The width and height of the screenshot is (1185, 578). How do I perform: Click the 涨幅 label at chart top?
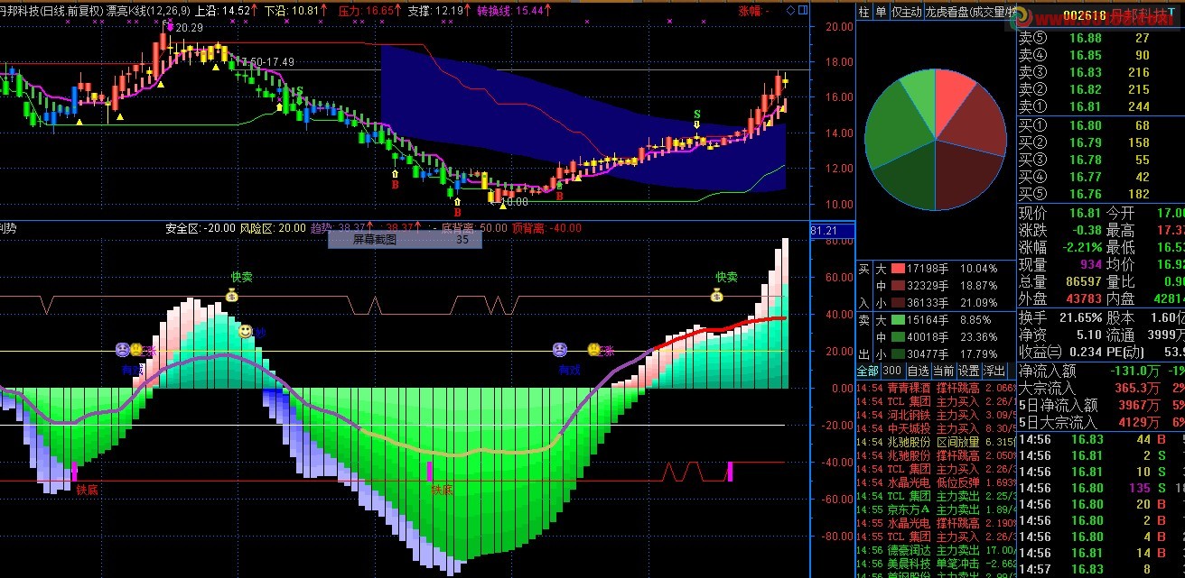point(753,11)
